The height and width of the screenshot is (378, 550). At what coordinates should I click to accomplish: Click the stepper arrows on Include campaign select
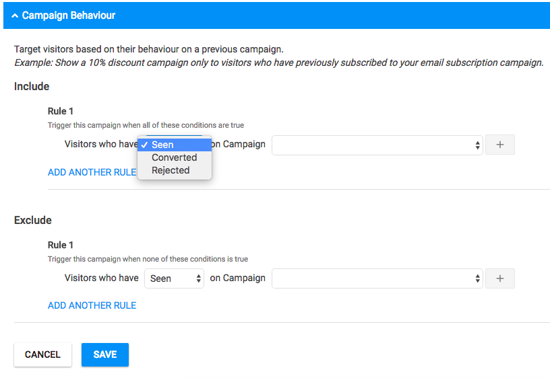tap(477, 145)
